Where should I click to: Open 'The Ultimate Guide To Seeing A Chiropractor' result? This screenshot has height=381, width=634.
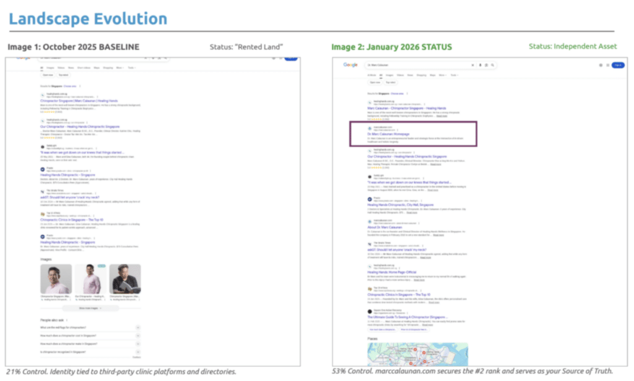407,317
